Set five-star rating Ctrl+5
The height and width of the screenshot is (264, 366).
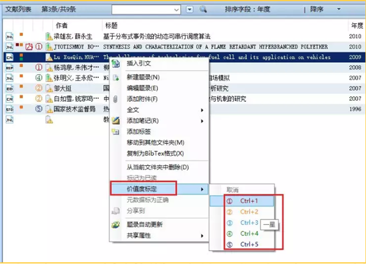coord(242,244)
